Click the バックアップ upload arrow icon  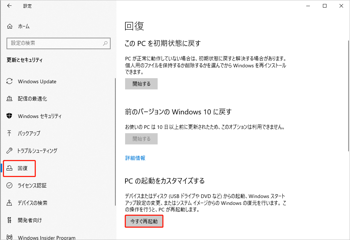click(10, 133)
